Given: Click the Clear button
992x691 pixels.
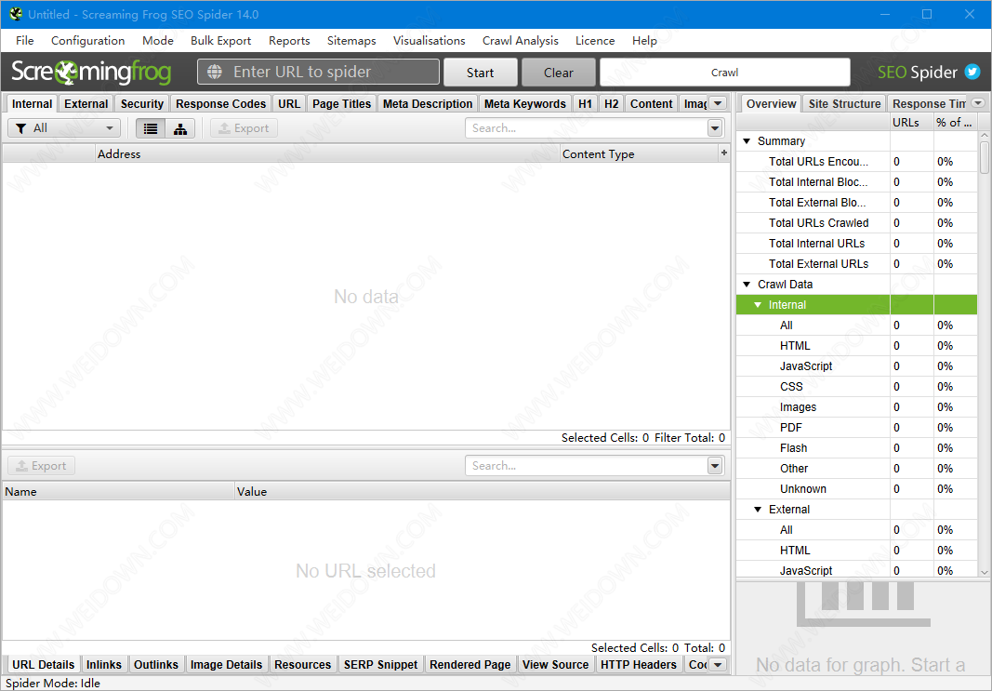Looking at the screenshot, I should [559, 73].
